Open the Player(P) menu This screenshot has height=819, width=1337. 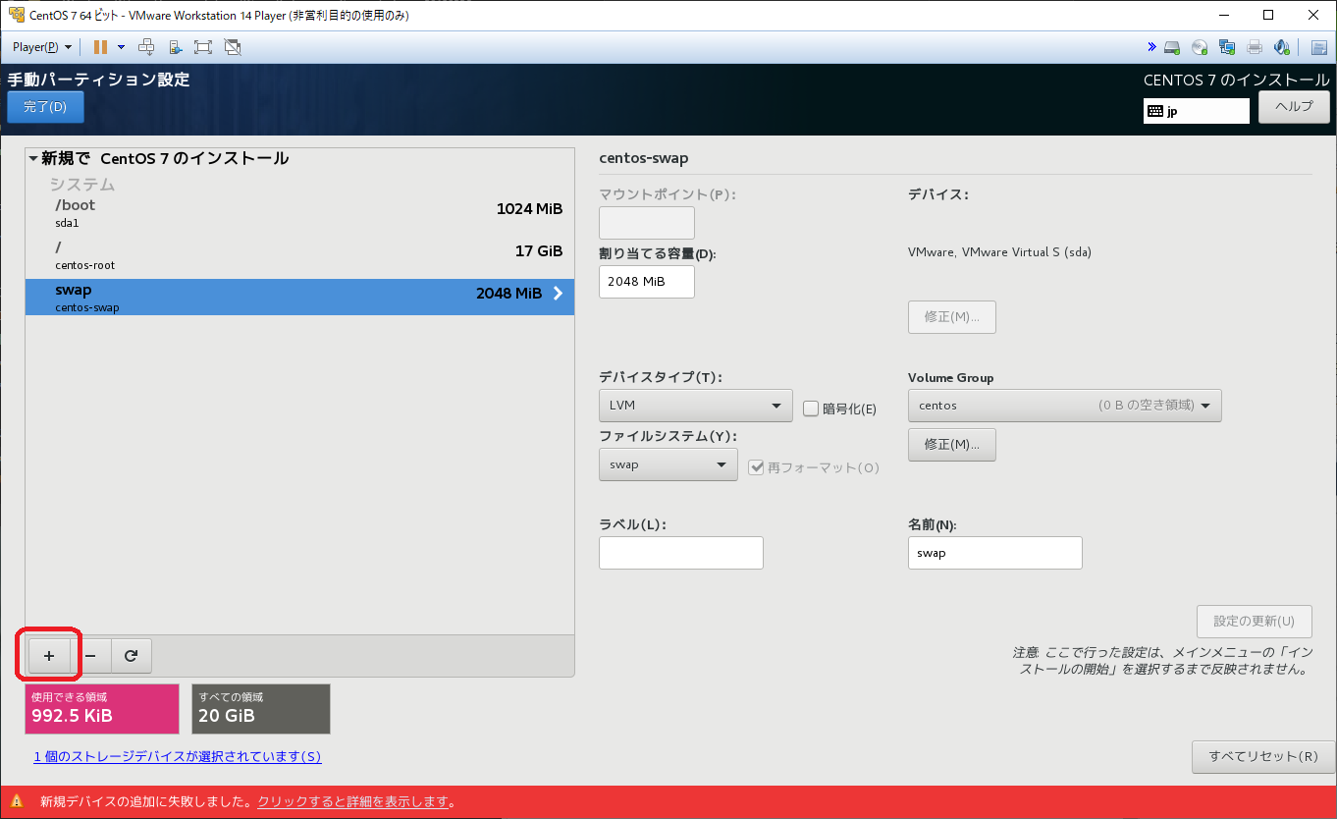(41, 47)
